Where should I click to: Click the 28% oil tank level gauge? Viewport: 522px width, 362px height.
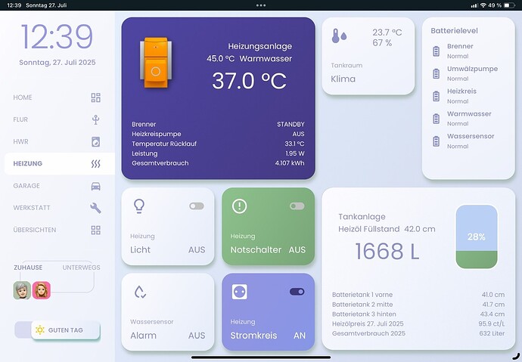(476, 237)
